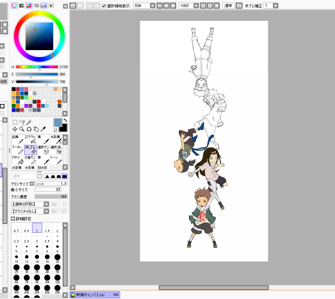The width and height of the screenshot is (335, 299).
Task: Select the lasso selection tool
Action: [22, 122]
